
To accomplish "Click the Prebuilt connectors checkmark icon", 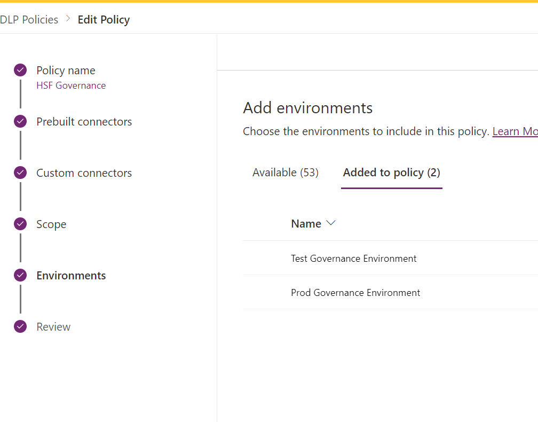I will 20,121.
